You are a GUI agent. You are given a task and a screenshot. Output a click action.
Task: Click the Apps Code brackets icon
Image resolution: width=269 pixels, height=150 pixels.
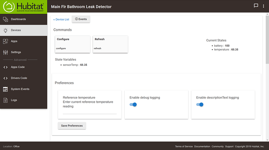[x=5, y=67]
